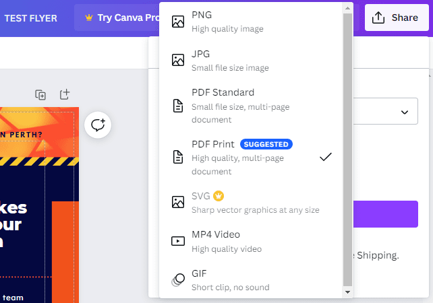This screenshot has width=433, height=303.
Task: Click the Share button
Action: 397,18
